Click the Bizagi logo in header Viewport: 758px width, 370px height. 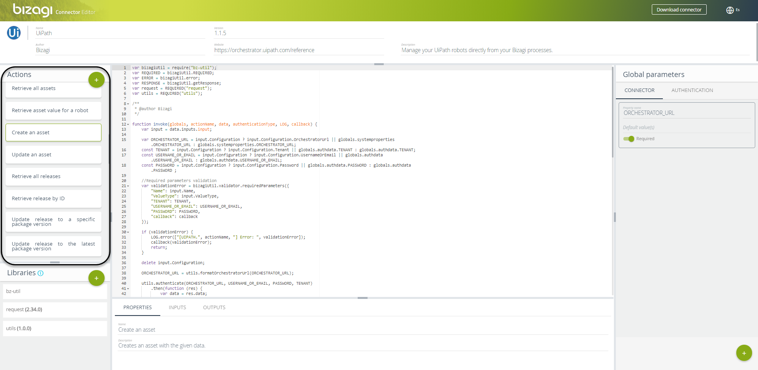pos(32,9)
